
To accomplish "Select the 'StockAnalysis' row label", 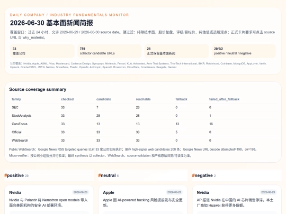I will point(22,116).
